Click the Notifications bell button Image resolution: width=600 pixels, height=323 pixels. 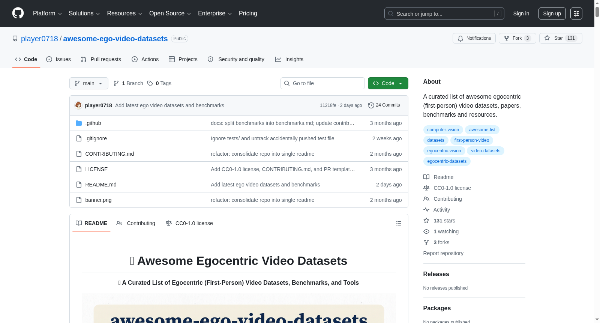tap(474, 38)
